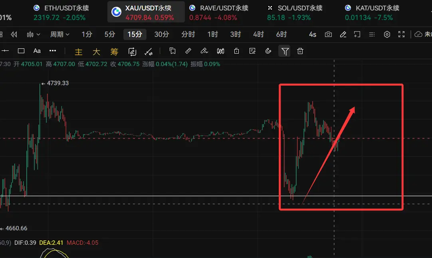Click the rotate-edit drawing icon

[132, 52]
